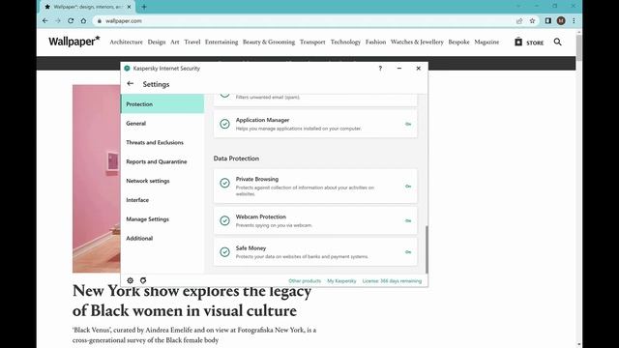Click the Private Browsing checkmark icon
Viewport: 619px width, 348px height.
[224, 183]
